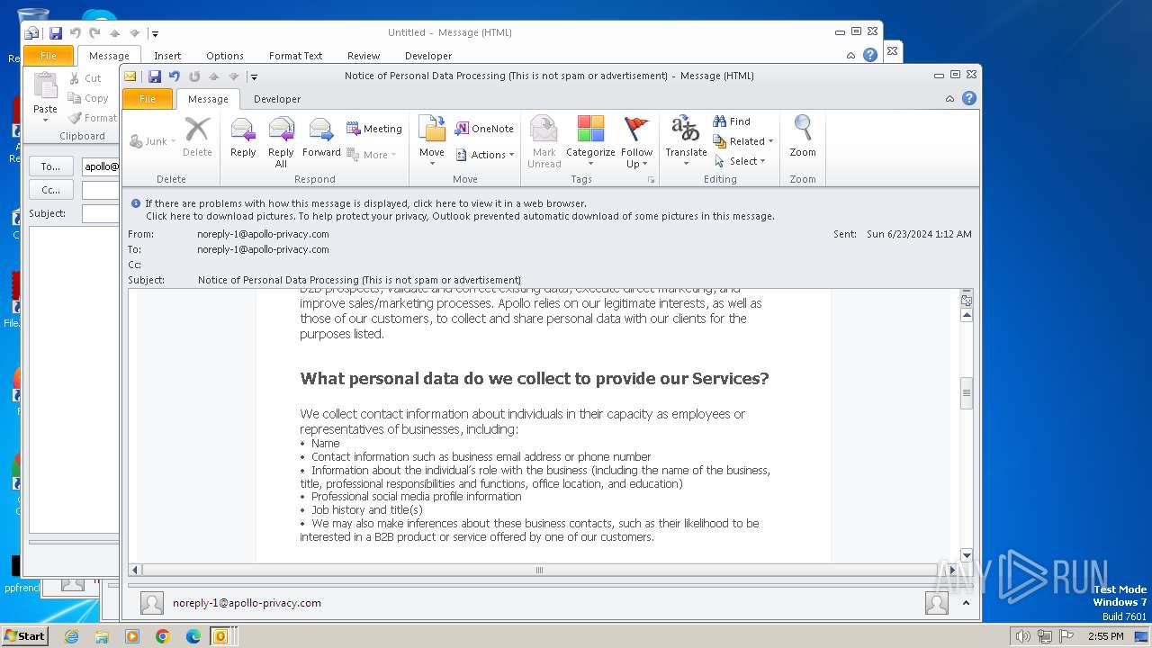The width and height of the screenshot is (1152, 648).
Task: Click the horizontal scrollbar left arrow
Action: 136,570
